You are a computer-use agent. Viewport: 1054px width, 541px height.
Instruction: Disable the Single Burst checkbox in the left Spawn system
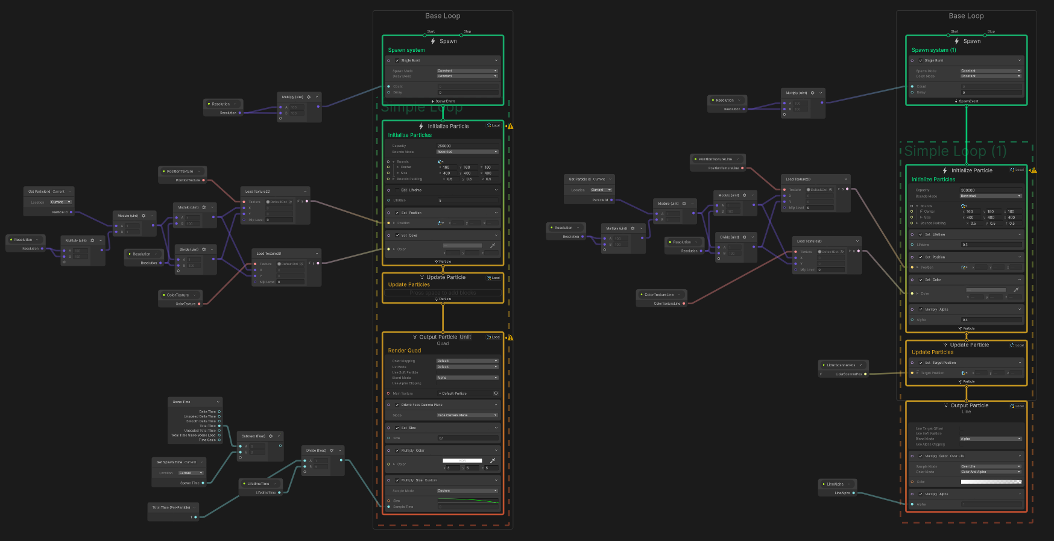tap(397, 61)
